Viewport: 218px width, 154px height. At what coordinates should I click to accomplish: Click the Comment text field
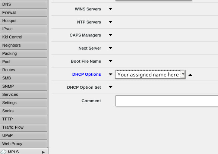pos(167,101)
